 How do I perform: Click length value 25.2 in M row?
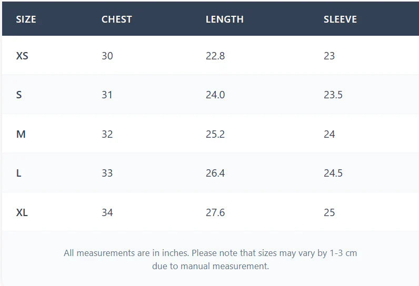(x=215, y=134)
